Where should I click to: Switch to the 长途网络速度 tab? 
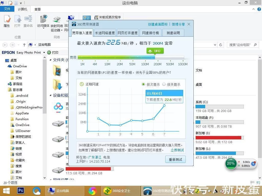click(105, 33)
